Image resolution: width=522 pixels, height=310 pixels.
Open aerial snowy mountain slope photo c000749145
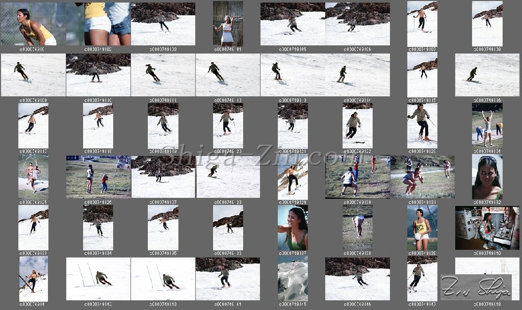click(x=293, y=278)
